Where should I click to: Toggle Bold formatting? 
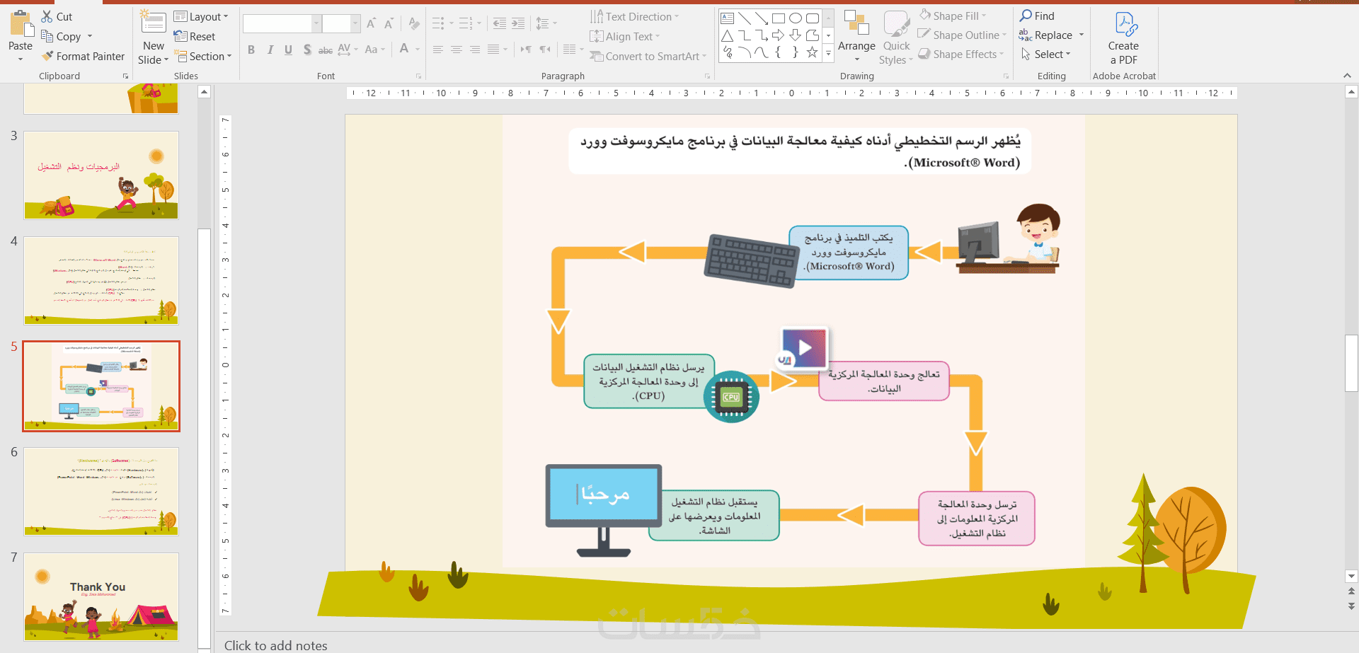(x=251, y=50)
